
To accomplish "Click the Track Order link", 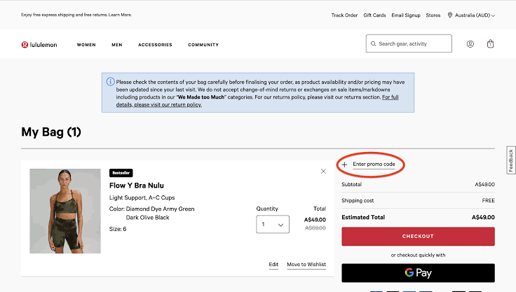I will (344, 15).
